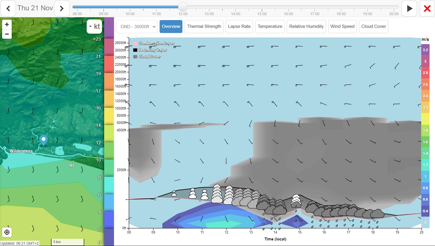Viewport: 435px width, 246px height.
Task: Switch to Relative Humidity tab
Action: [306, 27]
